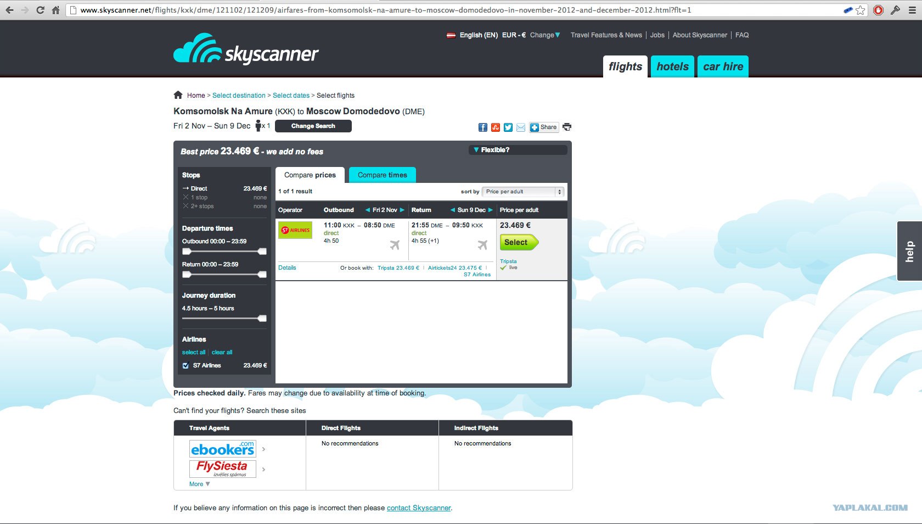Screen dimensions: 922x524
Task: Click the S7 Airlines booking link
Action: point(477,275)
